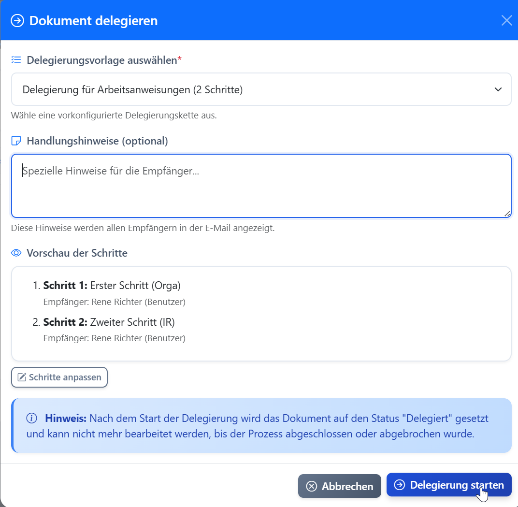The width and height of the screenshot is (518, 507).
Task: Click the arrow icon beside Dokument delegieren title
Action: 16,20
